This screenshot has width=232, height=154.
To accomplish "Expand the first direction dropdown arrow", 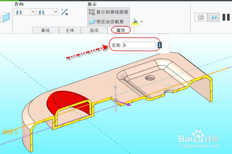I will [x=33, y=12].
